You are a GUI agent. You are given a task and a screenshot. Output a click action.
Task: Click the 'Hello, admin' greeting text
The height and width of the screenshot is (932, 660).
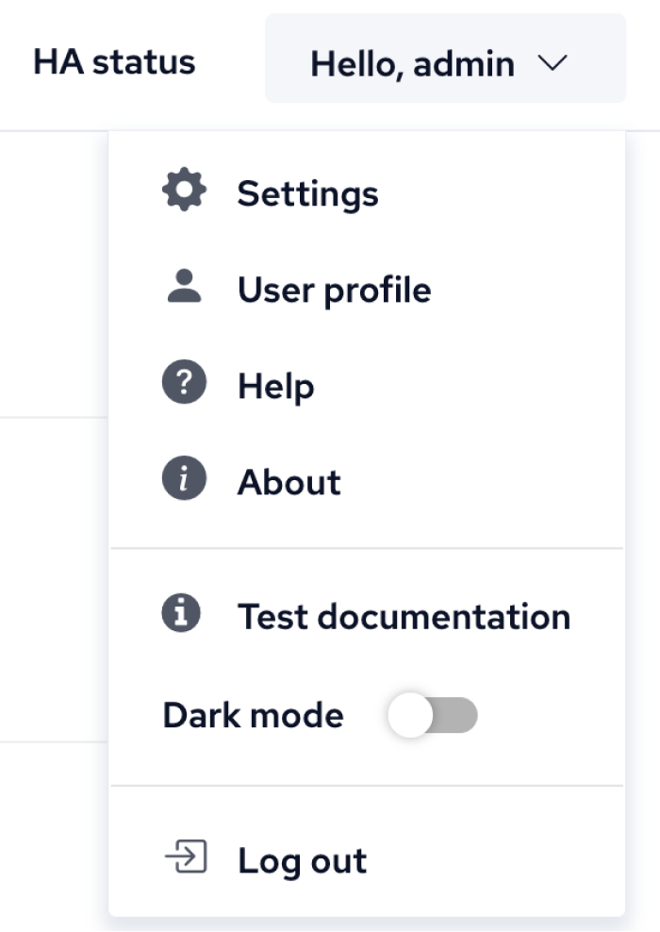click(412, 64)
